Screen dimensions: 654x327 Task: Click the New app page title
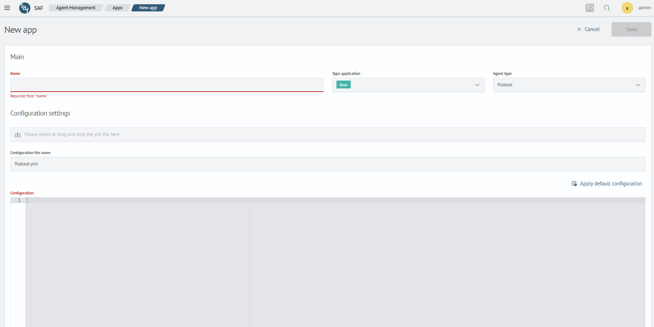(21, 30)
